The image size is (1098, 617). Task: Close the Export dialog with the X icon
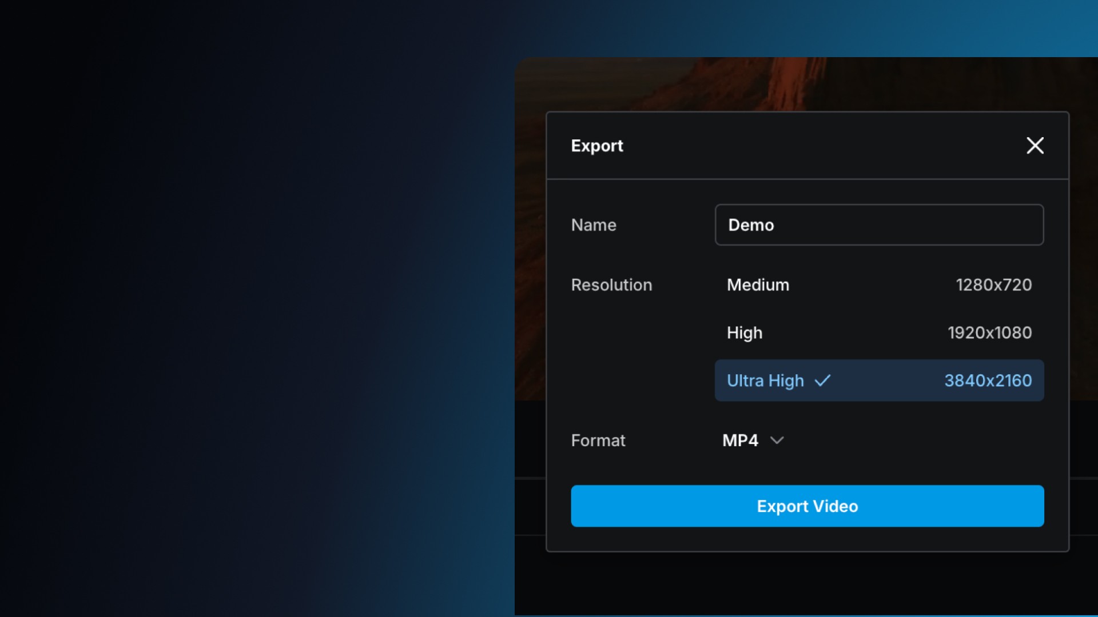click(1035, 146)
